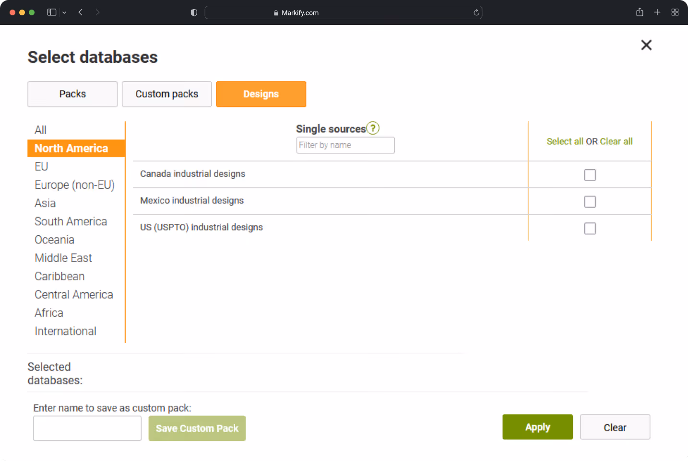Select the Central America region

74,294
